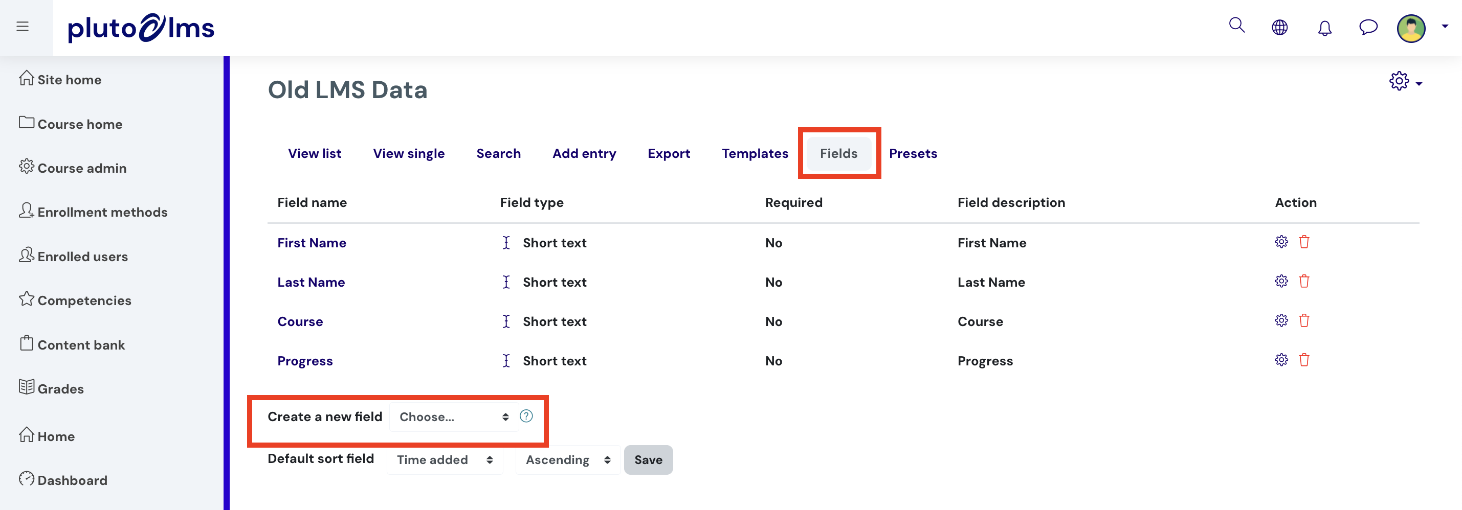1462x510 pixels.
Task: Edit First Name field via gear icon
Action: pos(1281,242)
